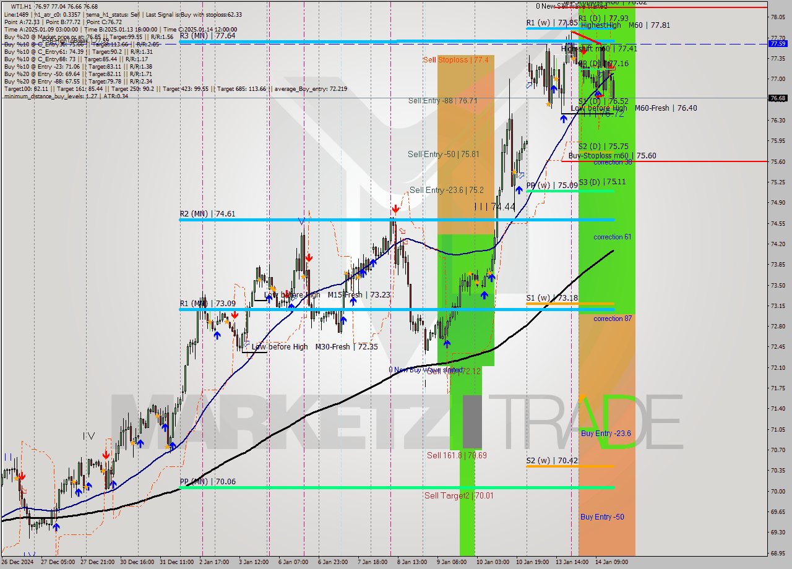Screen dimensions: 792x569
Task: Click the Buy Entry -23.6 label
Action: tap(606, 434)
